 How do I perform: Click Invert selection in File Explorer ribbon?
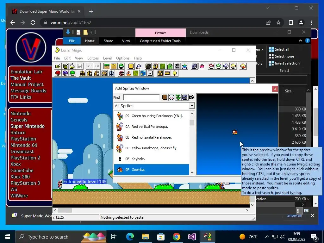click(x=284, y=63)
